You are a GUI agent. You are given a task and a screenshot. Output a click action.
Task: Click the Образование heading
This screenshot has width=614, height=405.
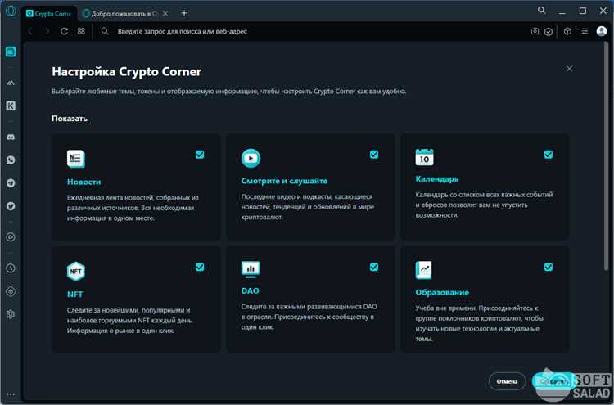(442, 292)
